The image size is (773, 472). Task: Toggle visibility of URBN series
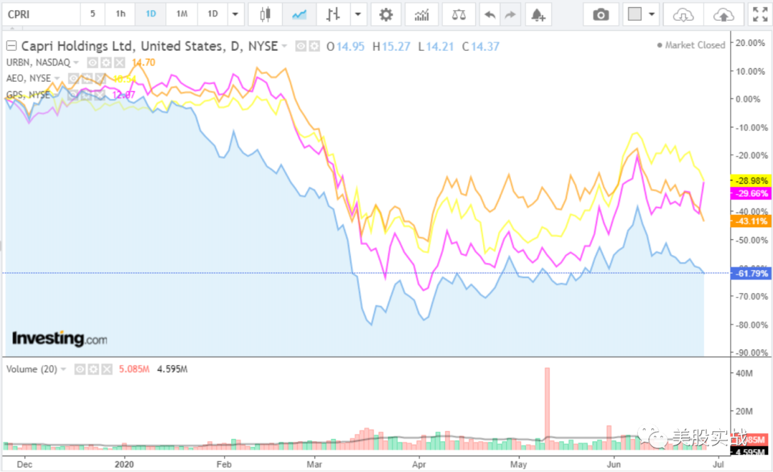point(92,62)
